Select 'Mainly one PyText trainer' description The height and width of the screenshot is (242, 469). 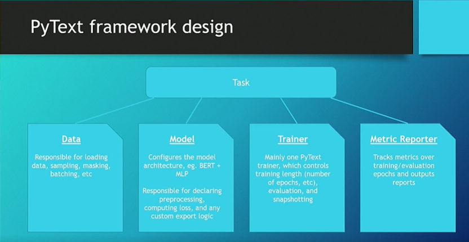pos(293,178)
